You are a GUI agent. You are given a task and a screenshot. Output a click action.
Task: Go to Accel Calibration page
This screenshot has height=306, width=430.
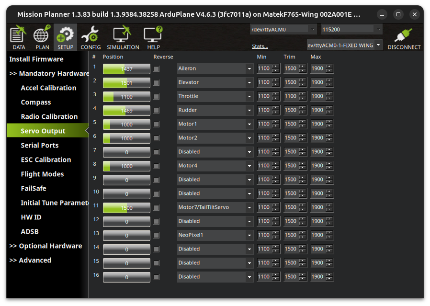48,88
